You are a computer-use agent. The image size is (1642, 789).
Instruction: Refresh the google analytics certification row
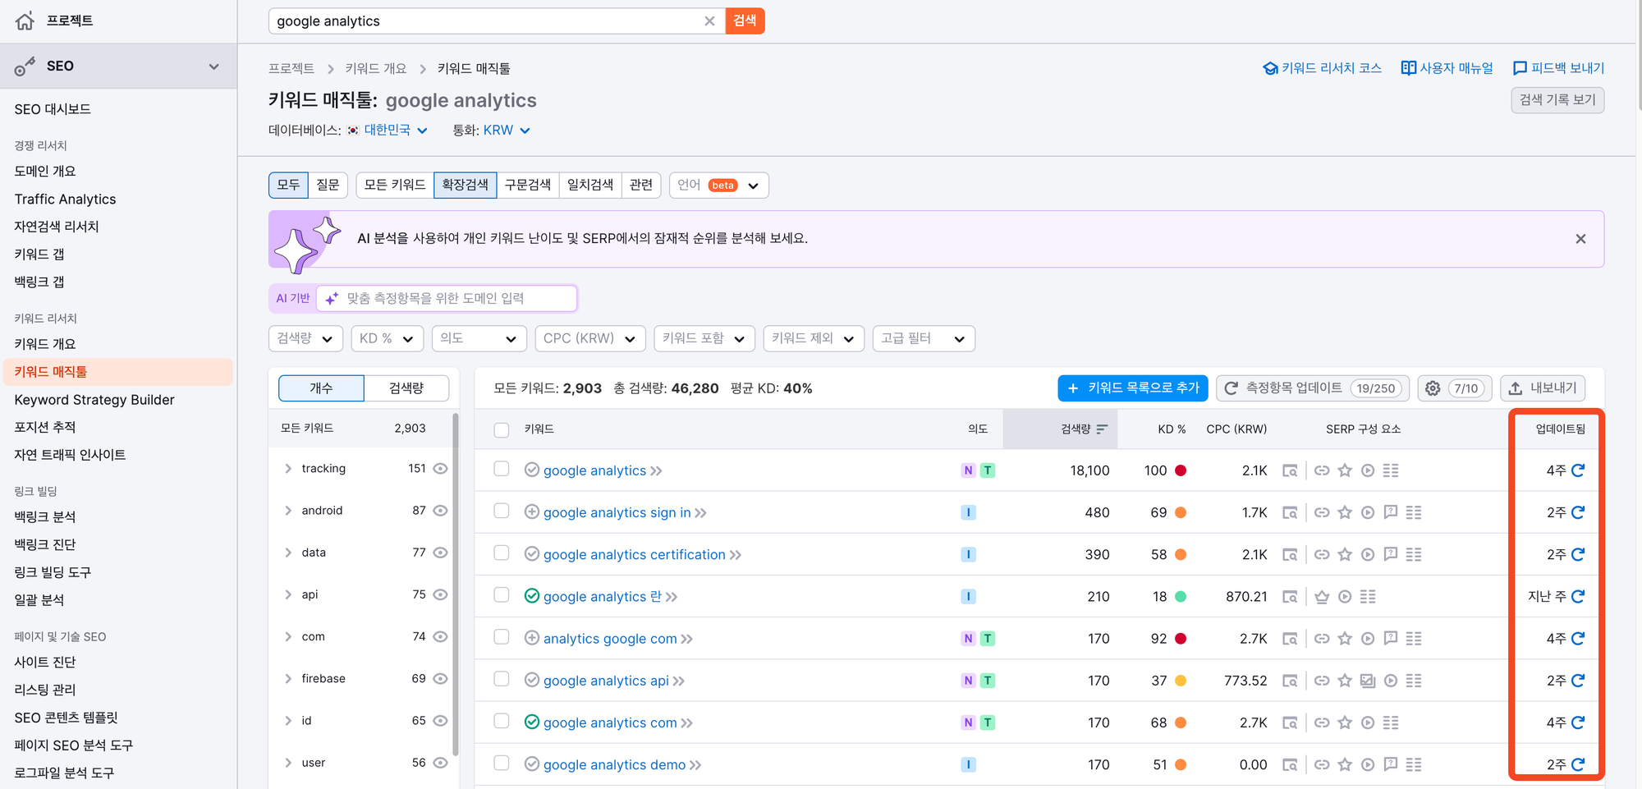(x=1578, y=554)
